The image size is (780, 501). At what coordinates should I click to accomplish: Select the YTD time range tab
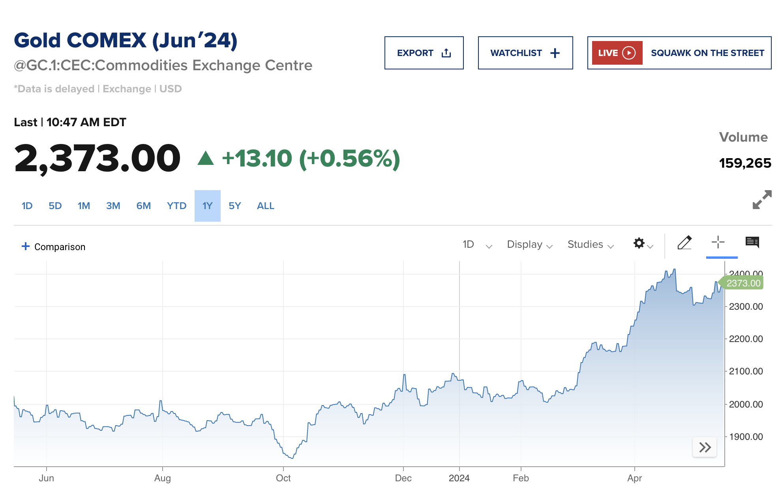pos(176,206)
